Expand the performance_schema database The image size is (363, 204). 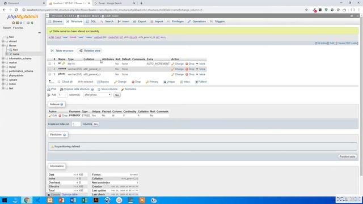click(x=3, y=71)
